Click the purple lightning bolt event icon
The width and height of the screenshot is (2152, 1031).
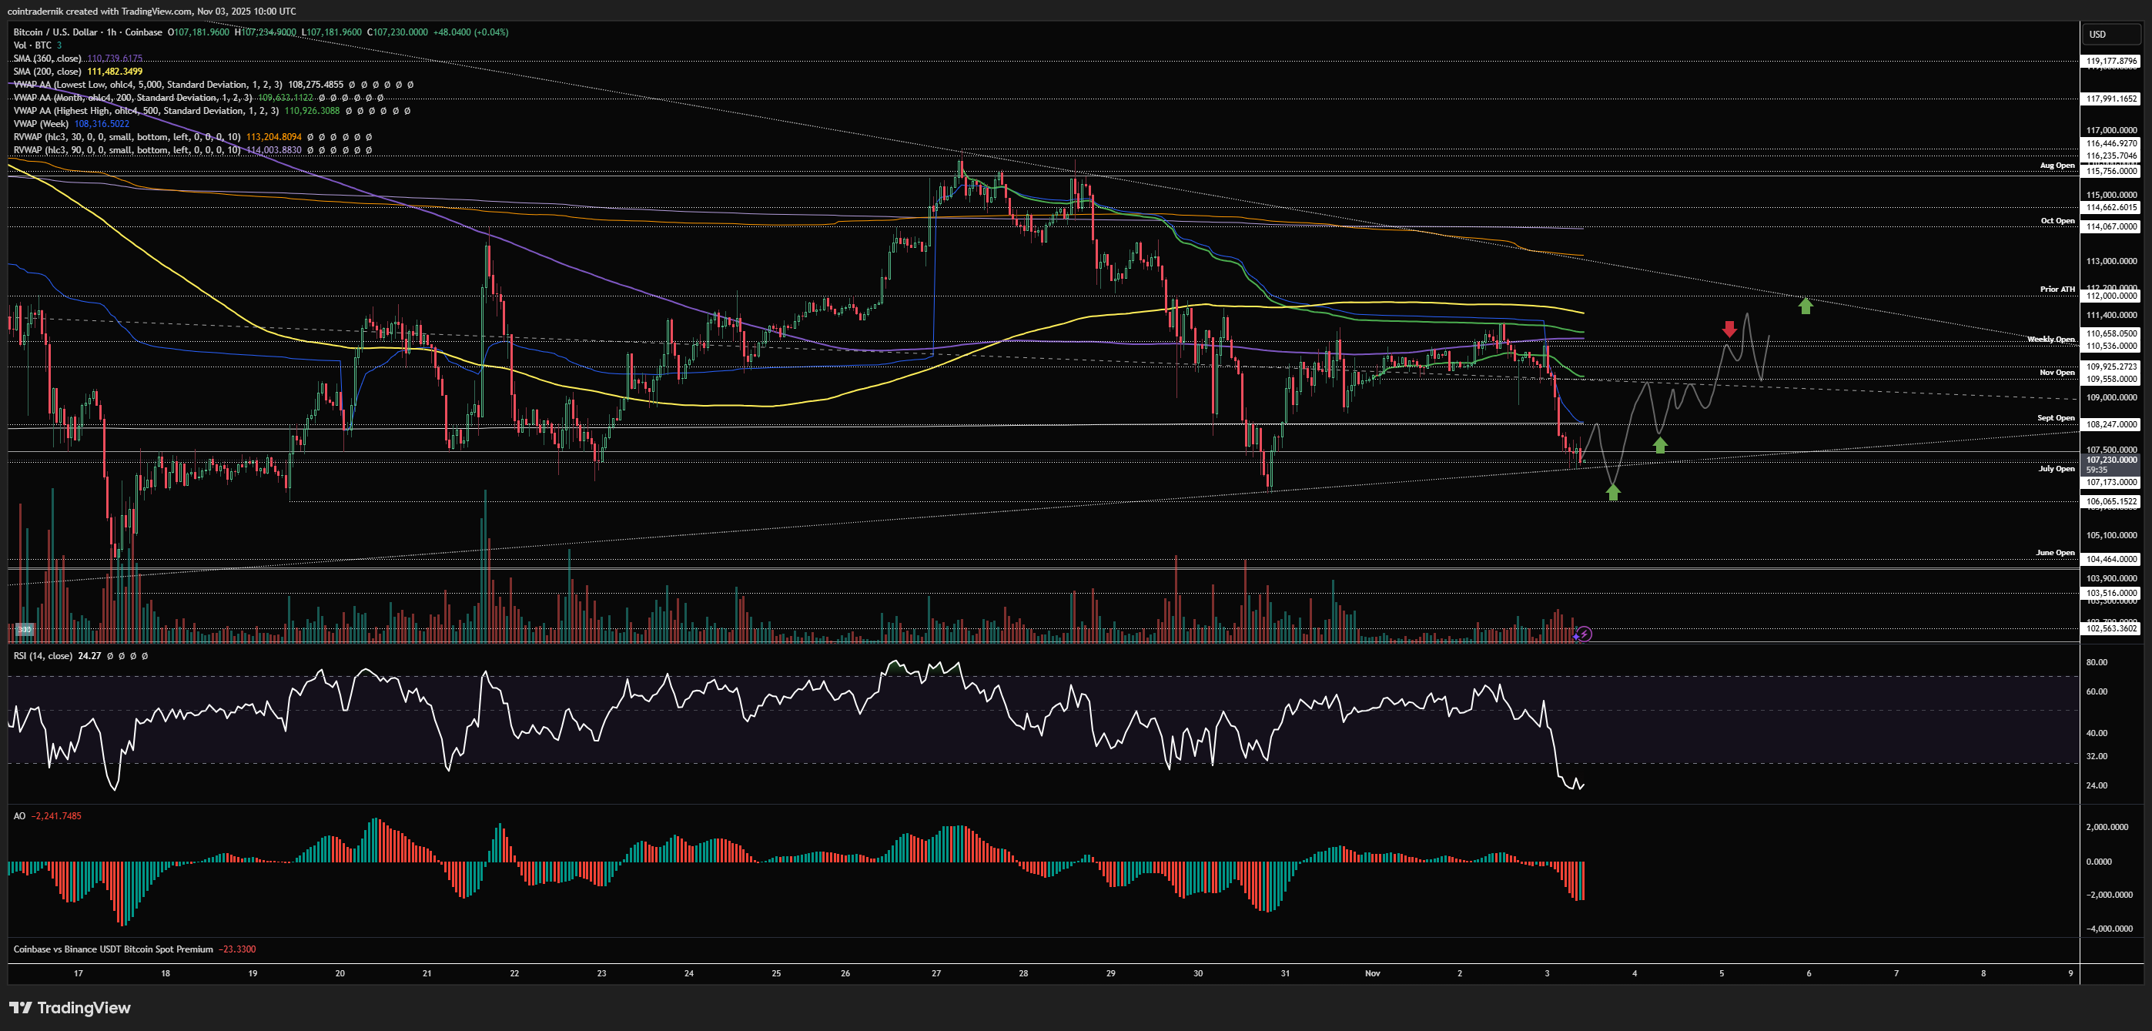coord(1584,634)
